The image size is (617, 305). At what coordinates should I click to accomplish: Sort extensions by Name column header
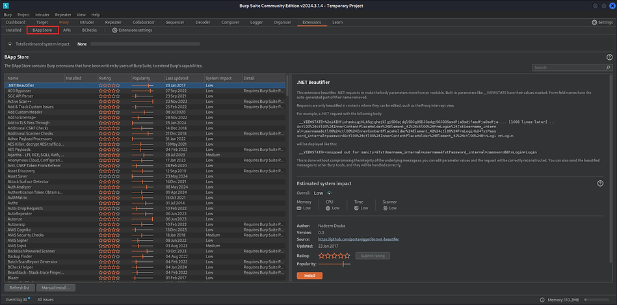pos(34,78)
